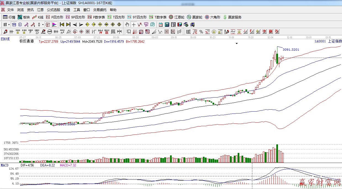The height and width of the screenshot is (189, 342).
Task: Click the percent sign drawing tool
Action: click(201, 32)
